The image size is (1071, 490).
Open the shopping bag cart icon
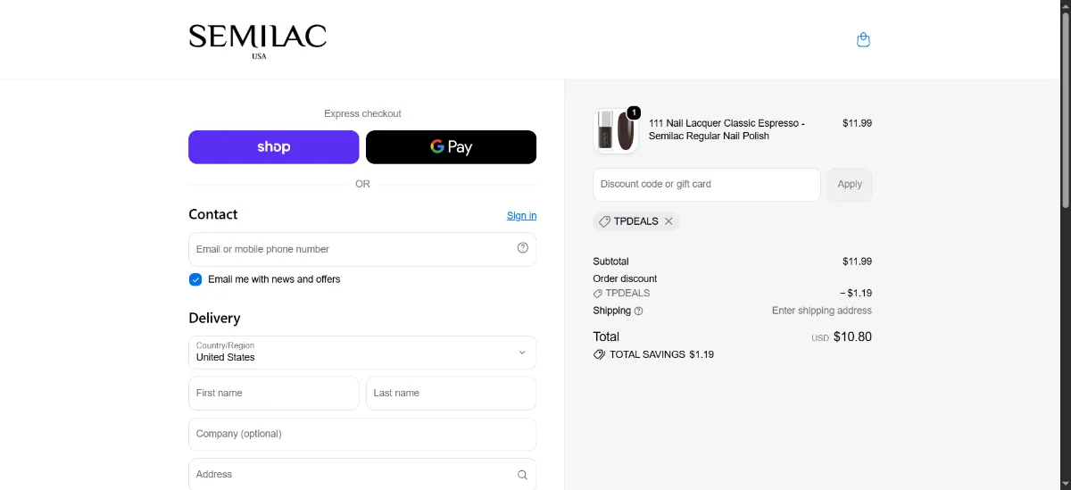863,40
